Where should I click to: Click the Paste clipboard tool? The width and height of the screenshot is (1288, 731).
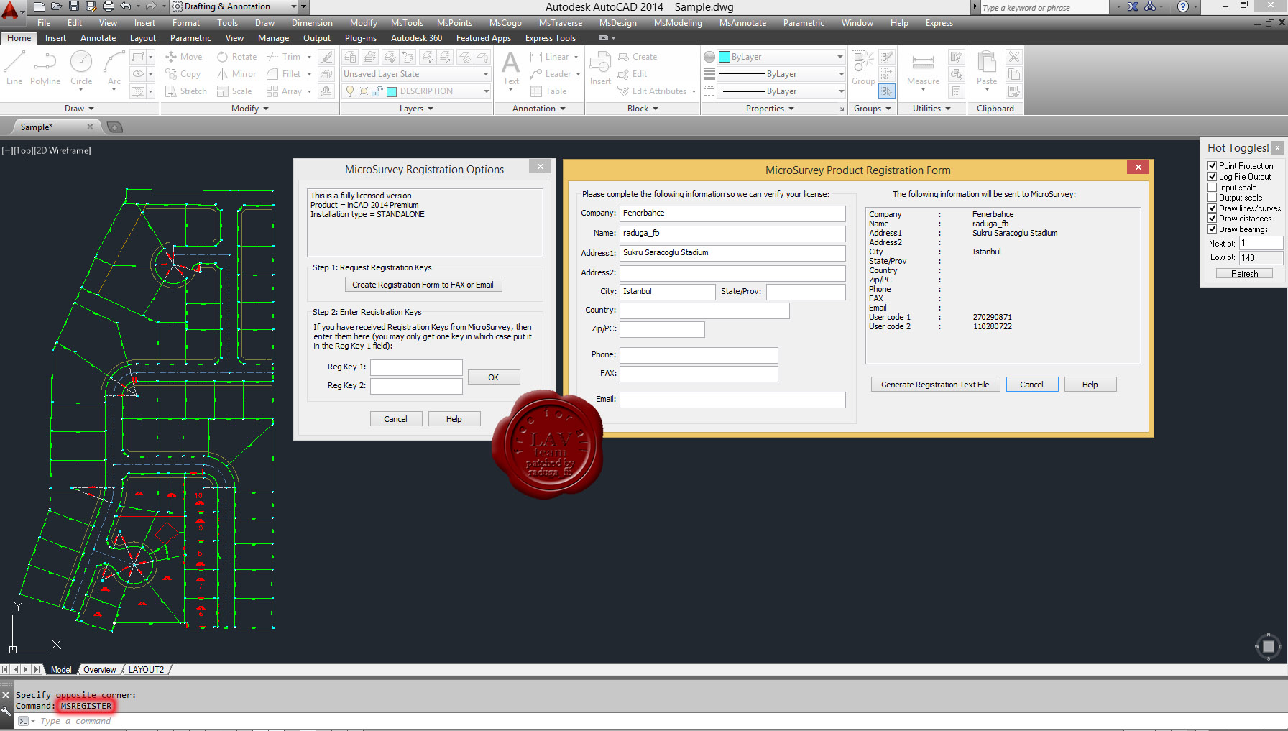click(987, 70)
